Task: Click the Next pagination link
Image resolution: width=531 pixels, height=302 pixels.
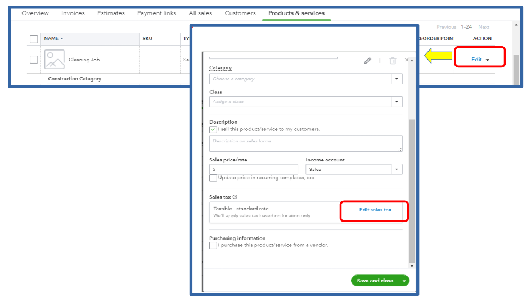Action: [x=484, y=27]
